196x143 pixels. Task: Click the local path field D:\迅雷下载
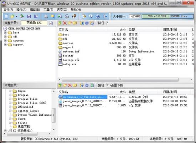click(150, 86)
